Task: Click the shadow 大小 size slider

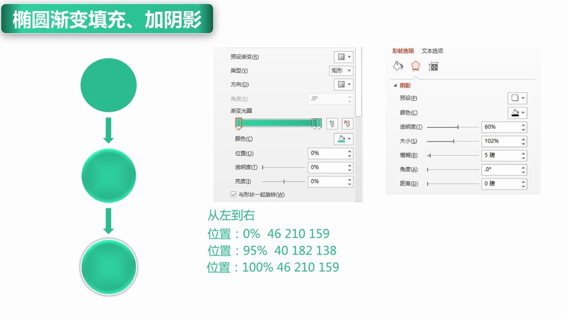Action: (x=452, y=141)
